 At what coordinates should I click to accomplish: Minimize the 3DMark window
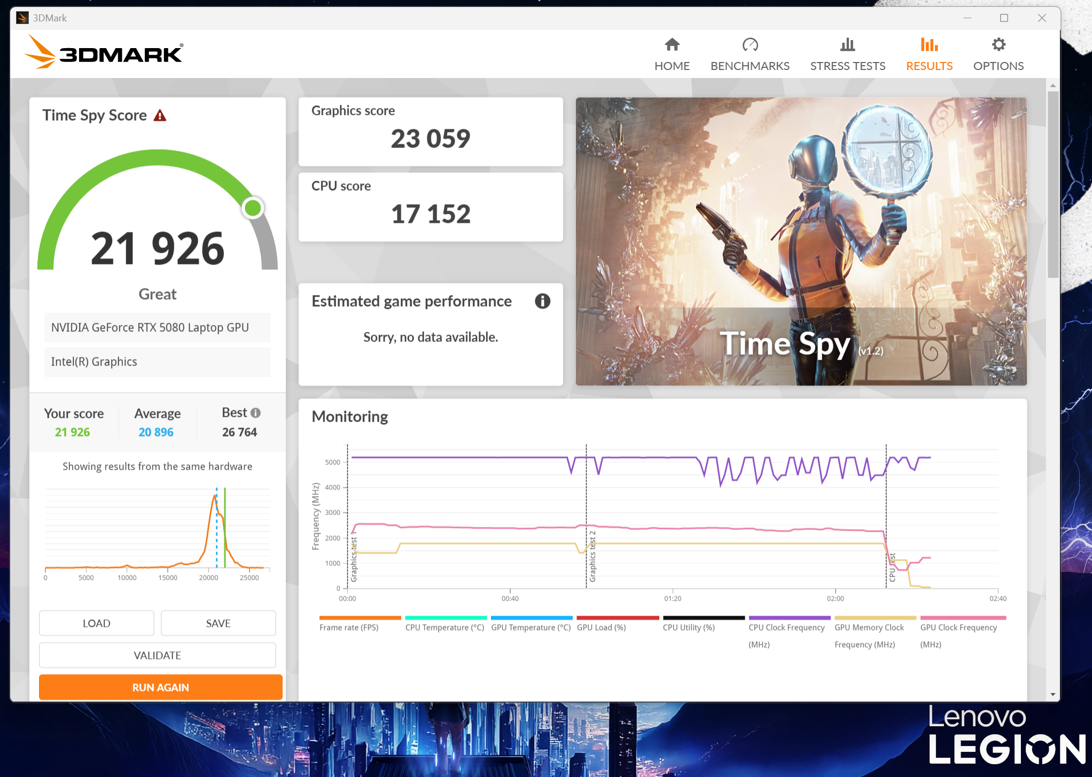pyautogui.click(x=967, y=18)
